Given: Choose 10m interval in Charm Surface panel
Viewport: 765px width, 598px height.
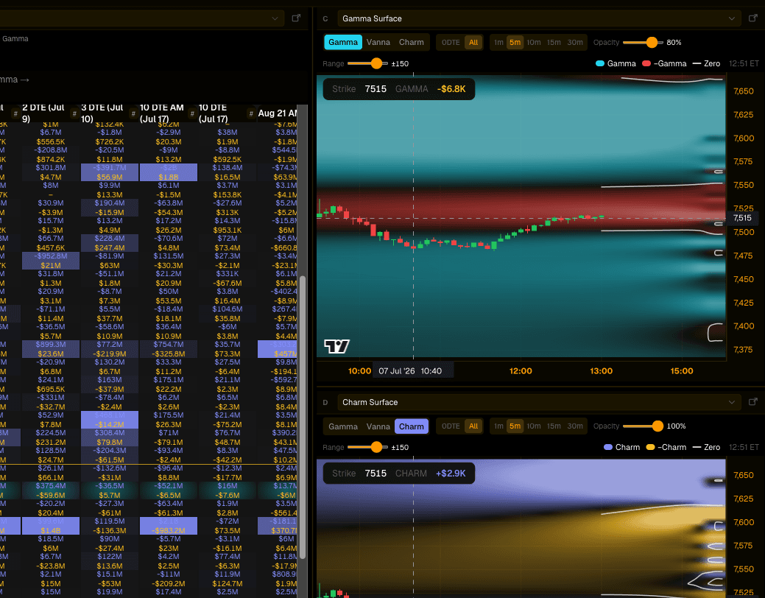Looking at the screenshot, I should 534,426.
